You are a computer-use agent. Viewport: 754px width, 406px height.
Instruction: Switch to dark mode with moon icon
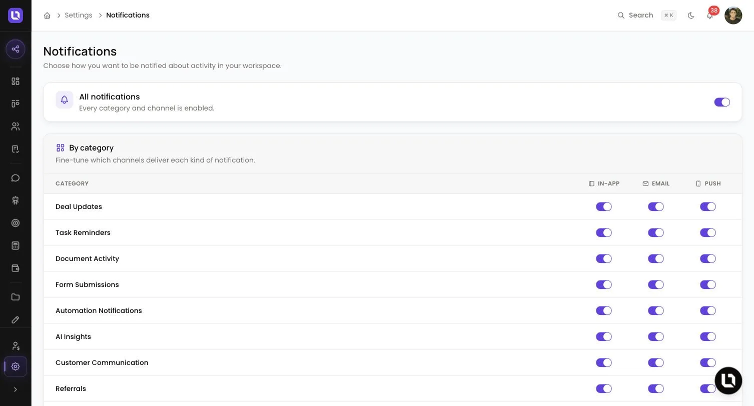pos(691,15)
